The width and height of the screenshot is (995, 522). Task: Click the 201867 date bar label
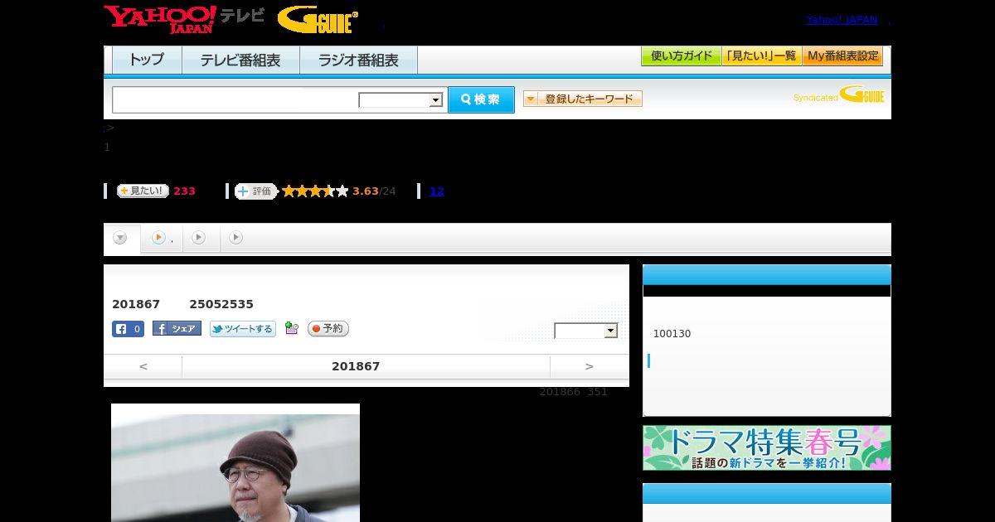point(356,366)
